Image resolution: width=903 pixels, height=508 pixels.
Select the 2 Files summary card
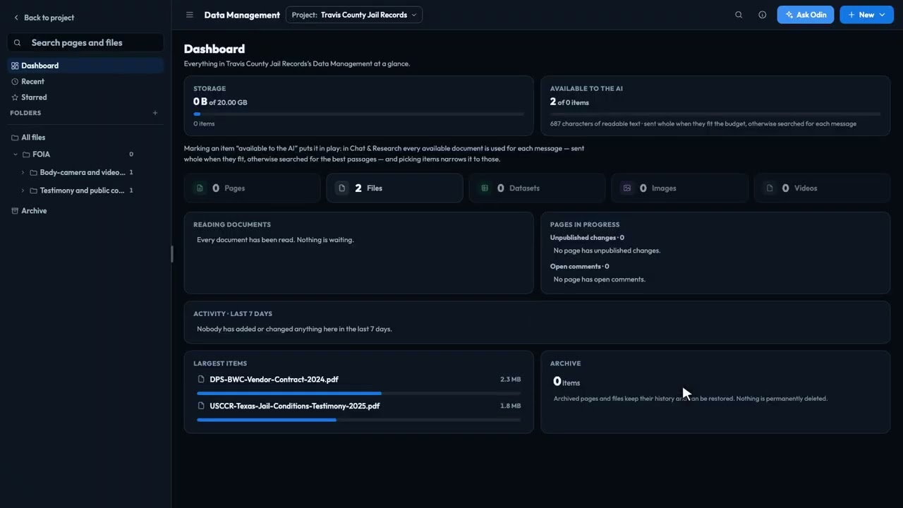[x=394, y=188]
